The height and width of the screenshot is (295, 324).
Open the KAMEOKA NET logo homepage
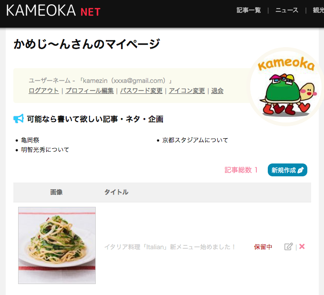pos(53,11)
